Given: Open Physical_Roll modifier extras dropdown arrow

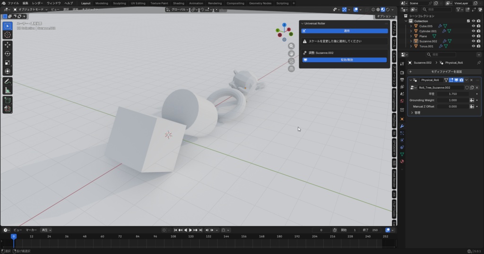Looking at the screenshot, I should pos(467,80).
